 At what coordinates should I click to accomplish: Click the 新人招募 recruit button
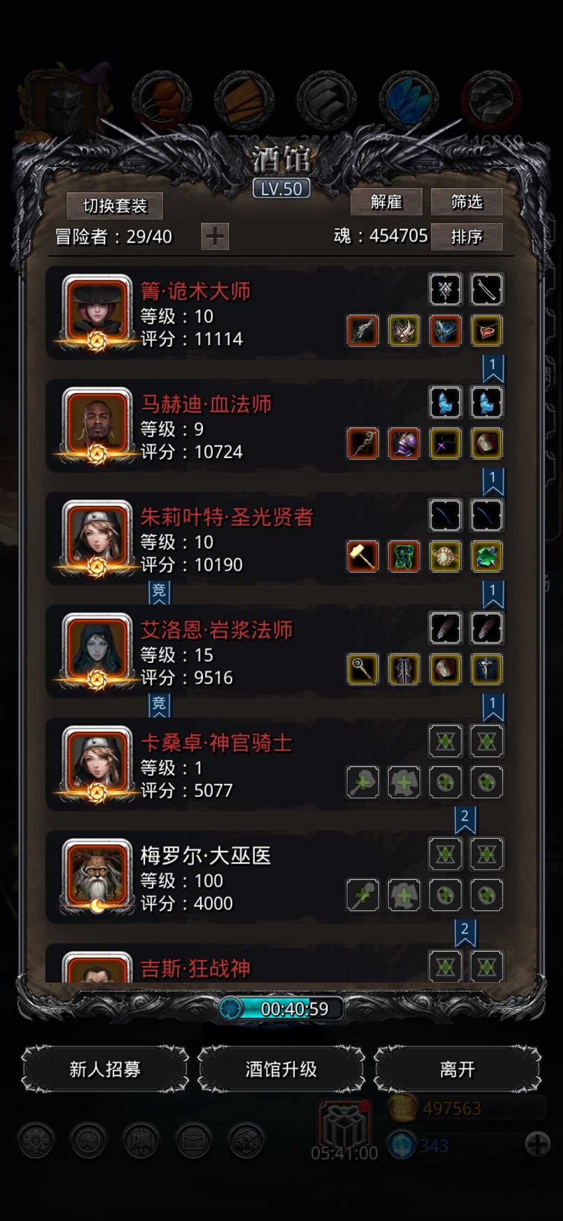[105, 1069]
